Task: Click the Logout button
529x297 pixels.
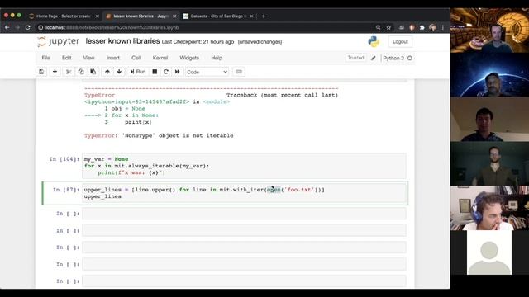Action: click(400, 42)
